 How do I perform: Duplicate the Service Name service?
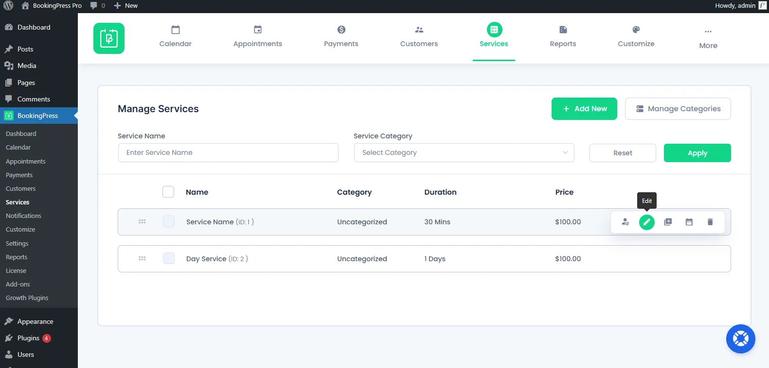pos(668,222)
